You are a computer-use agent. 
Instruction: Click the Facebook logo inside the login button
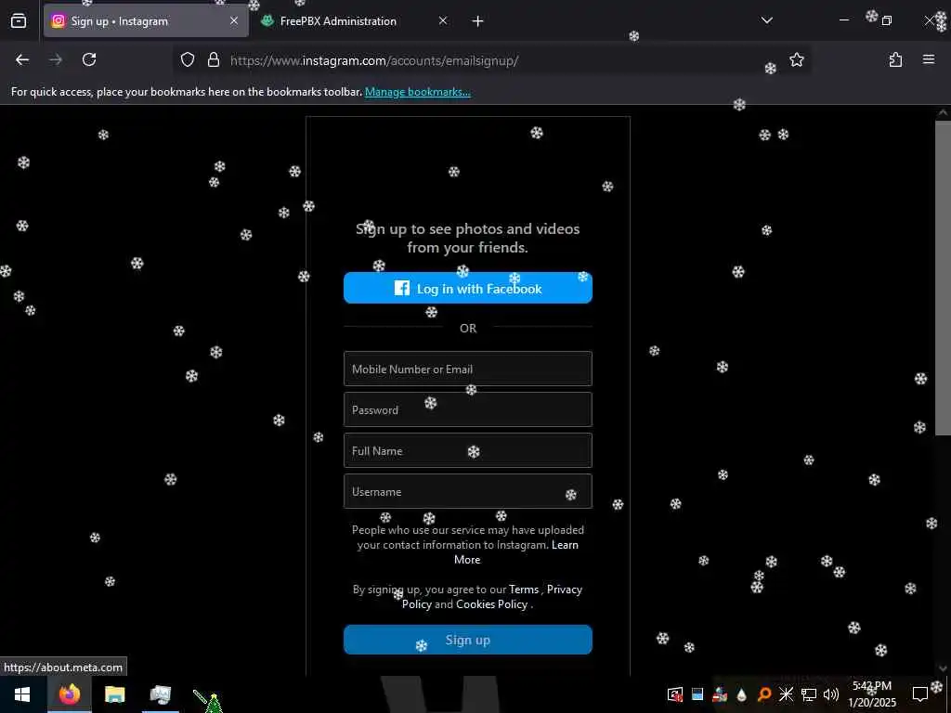[401, 288]
